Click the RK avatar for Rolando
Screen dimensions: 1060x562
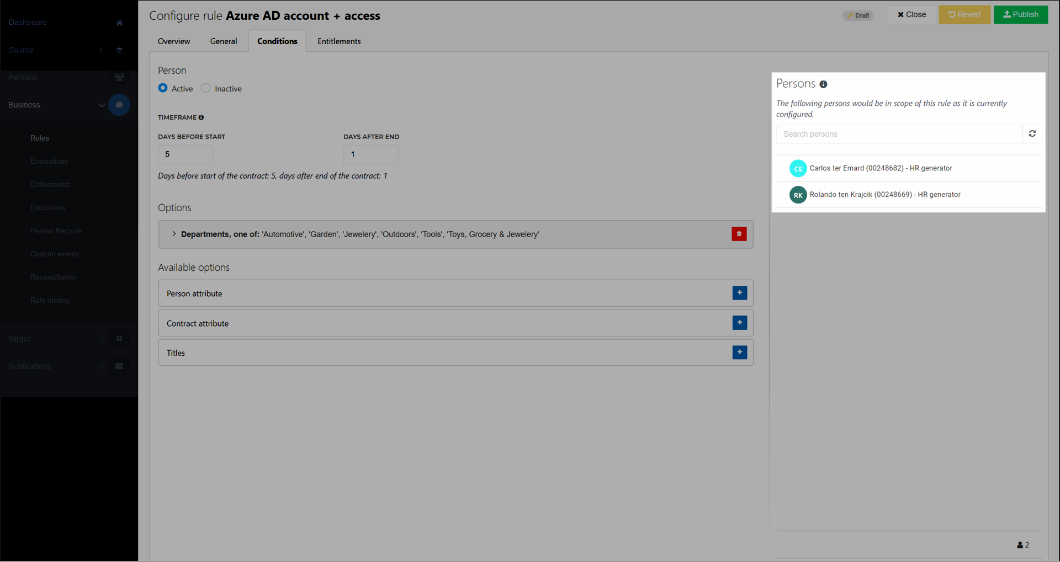tap(798, 195)
